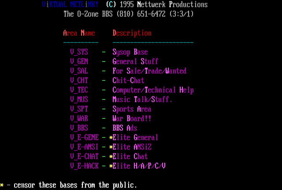Select the V_SYS area name
Image resolution: width=282 pixels, height=190 pixels.
click(x=79, y=52)
